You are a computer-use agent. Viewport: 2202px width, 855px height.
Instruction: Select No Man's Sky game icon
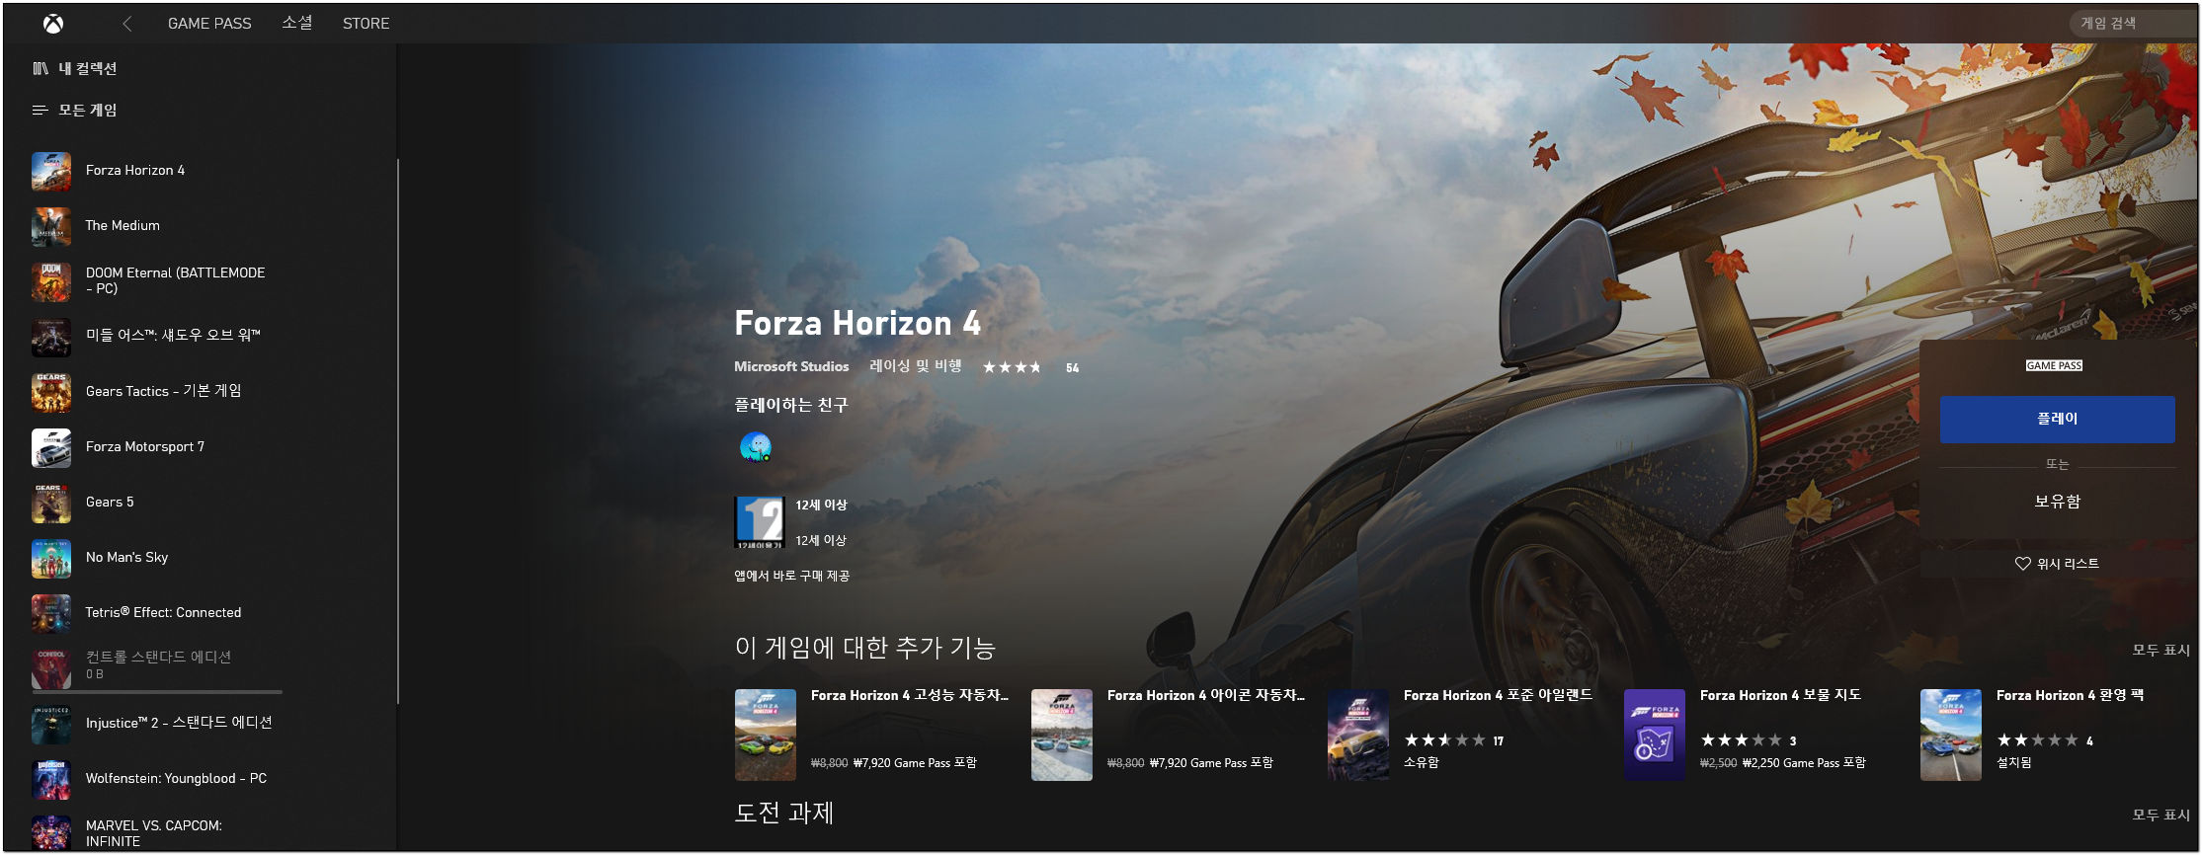click(x=51, y=558)
